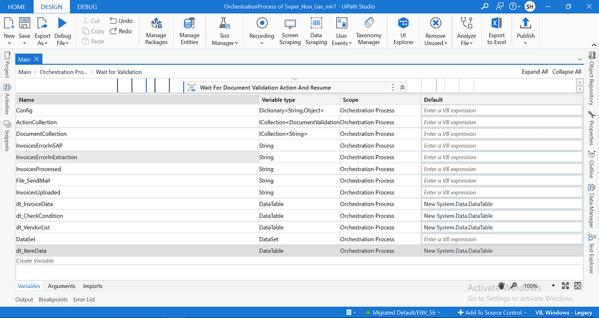Click the Taxonomy Manager icon
The image size is (599, 318).
369,31
